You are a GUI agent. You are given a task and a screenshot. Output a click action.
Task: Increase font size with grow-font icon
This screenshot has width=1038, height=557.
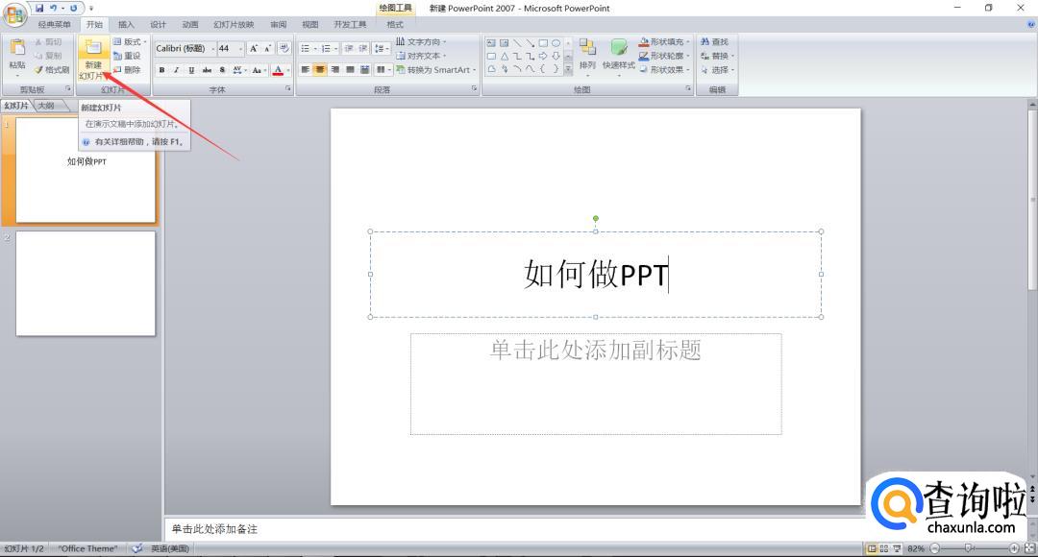pos(254,48)
